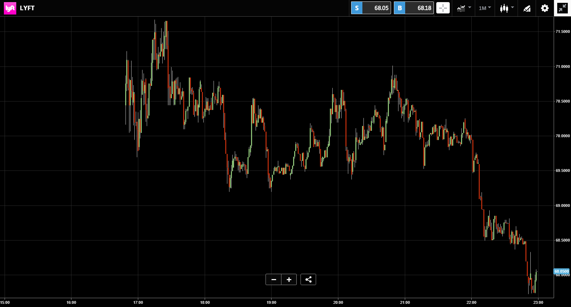Click the 70.5000 price axis label
This screenshot has height=307, width=571.
point(563,101)
